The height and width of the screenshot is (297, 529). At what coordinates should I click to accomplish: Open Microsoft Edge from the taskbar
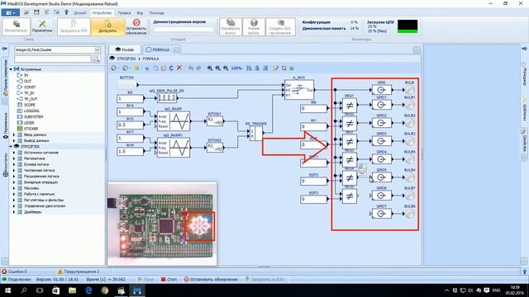88,290
